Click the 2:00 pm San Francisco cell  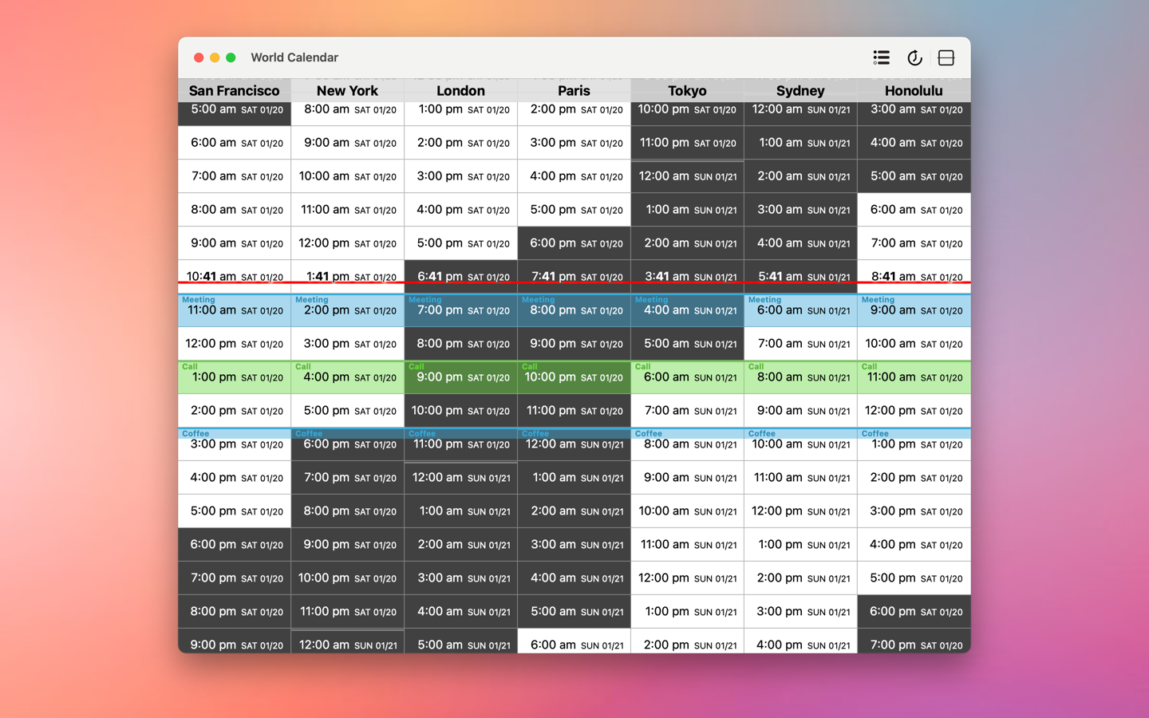coord(235,411)
